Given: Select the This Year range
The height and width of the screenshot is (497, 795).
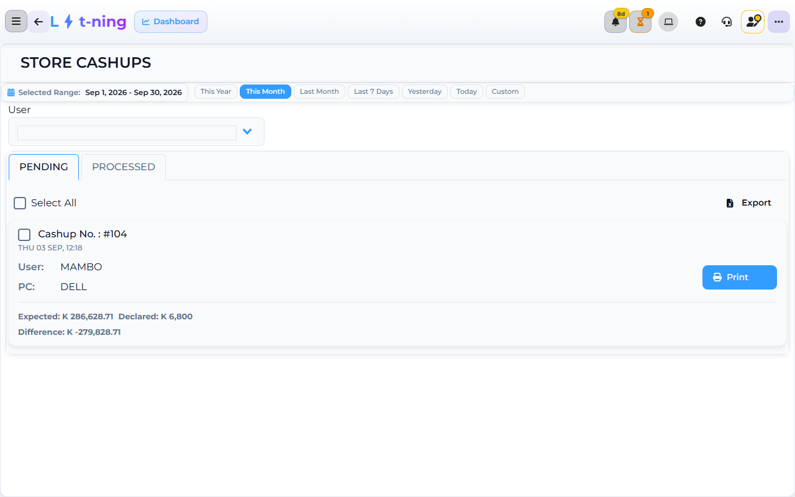Looking at the screenshot, I should pos(216,91).
